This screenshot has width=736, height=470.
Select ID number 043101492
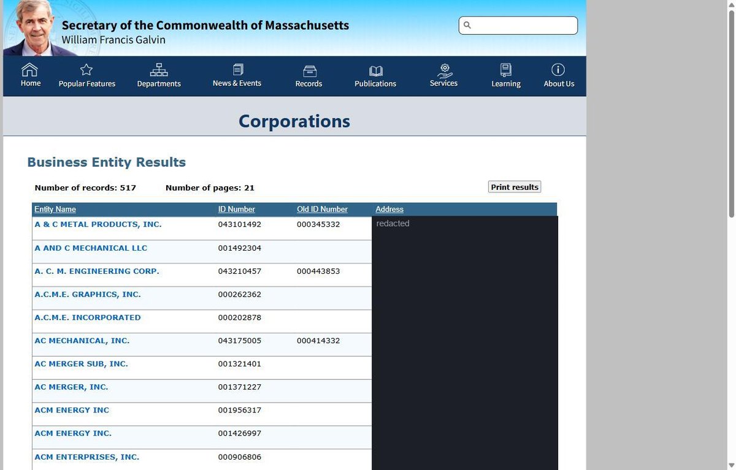[240, 224]
